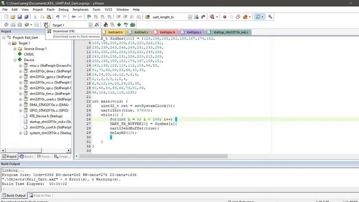Viewport: 359px width, 202px height.
Task: Open file with the folder toolbar icon
Action: [x=13, y=17]
